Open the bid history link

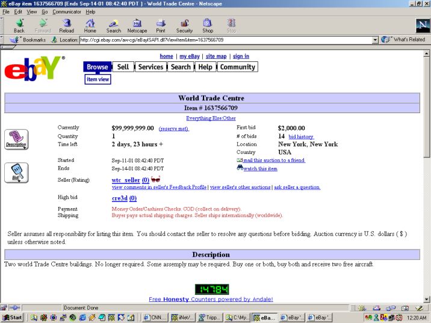pyautogui.click(x=301, y=137)
